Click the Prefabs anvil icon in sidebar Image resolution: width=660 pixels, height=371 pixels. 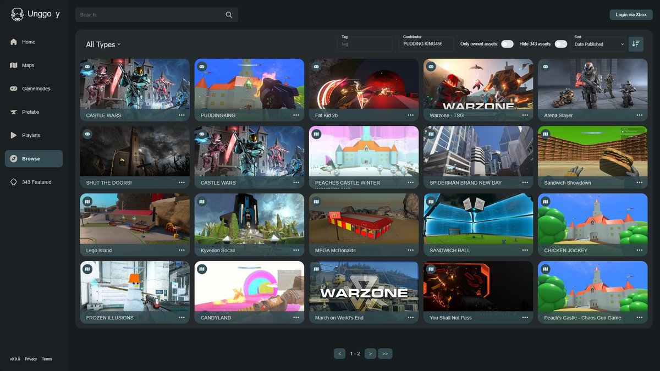point(14,112)
